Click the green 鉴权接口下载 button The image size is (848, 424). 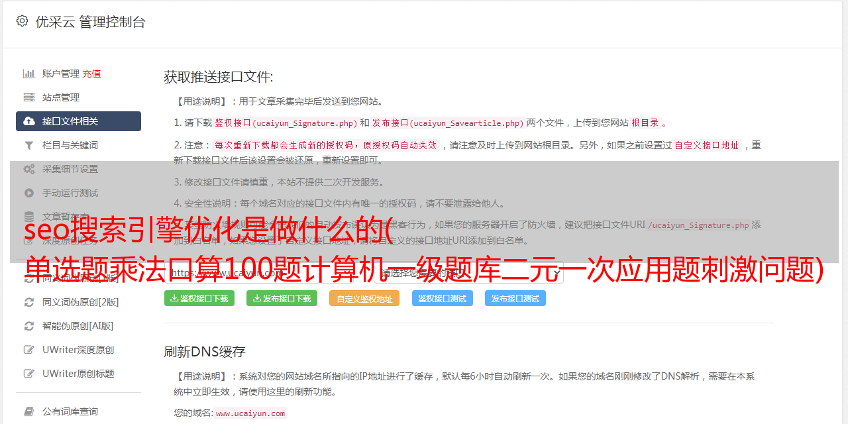click(199, 299)
